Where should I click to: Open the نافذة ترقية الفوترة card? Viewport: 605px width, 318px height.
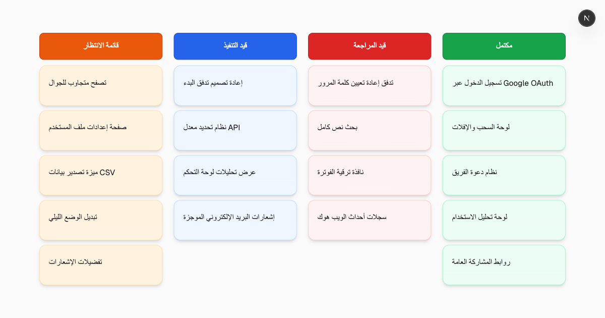click(x=370, y=175)
